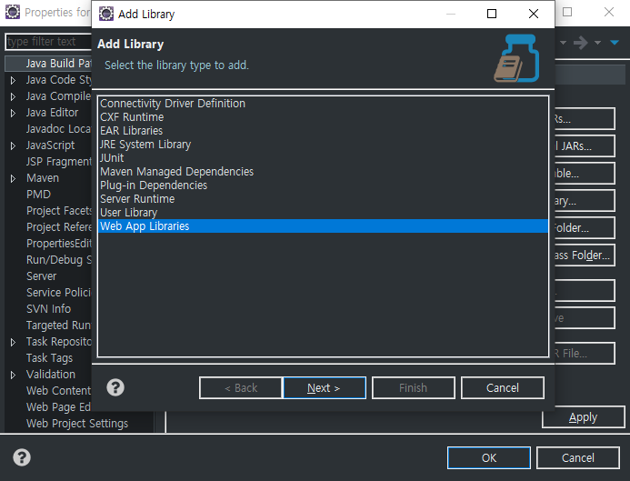Select Web Project Settings in tree

[x=77, y=424]
